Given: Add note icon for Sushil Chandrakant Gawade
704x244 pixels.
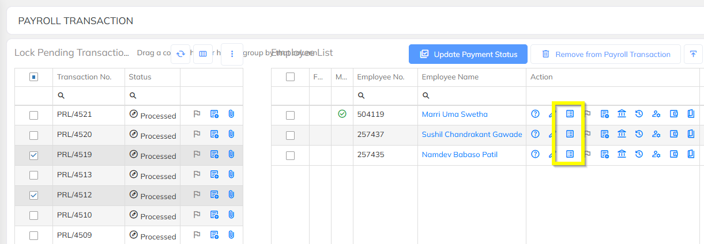Looking at the screenshot, I should click(x=604, y=134).
